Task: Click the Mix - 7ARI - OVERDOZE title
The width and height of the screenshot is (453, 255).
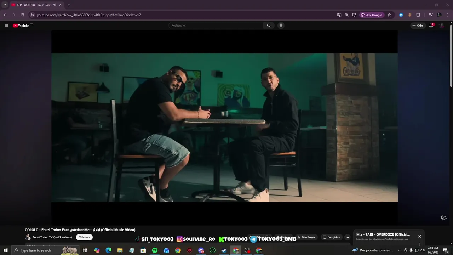Action: [383, 234]
